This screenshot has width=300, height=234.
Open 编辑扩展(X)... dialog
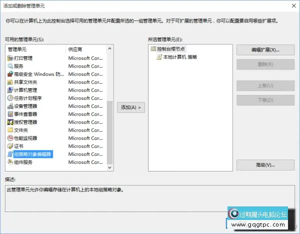pos(265,50)
